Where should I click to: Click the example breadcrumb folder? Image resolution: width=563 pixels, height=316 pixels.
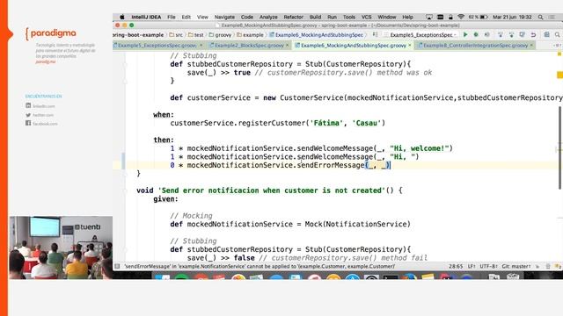click(250, 35)
